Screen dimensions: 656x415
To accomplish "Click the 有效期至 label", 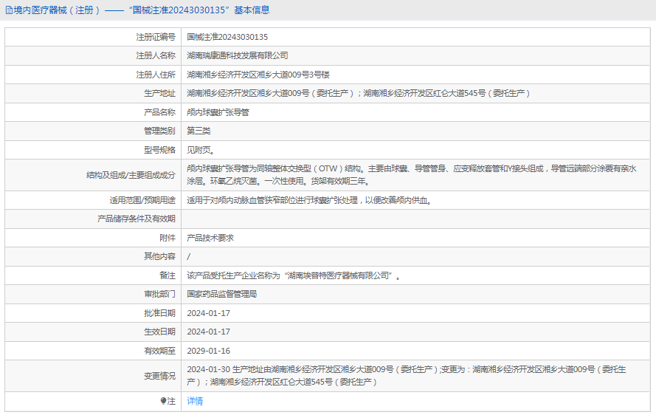I will pyautogui.click(x=160, y=351).
